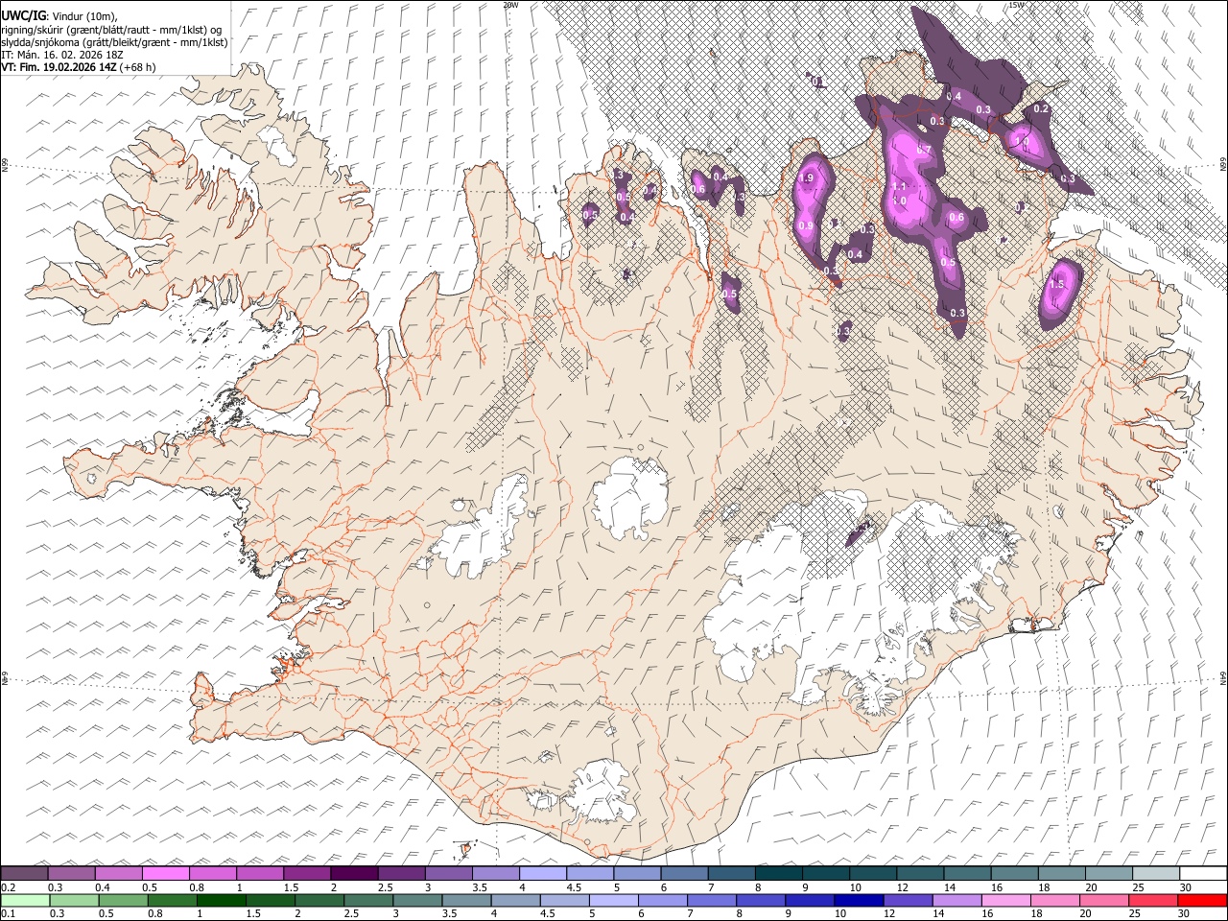Click the '1.1' precipitation value on the map
This screenshot has height=921, width=1228.
pyautogui.click(x=899, y=186)
